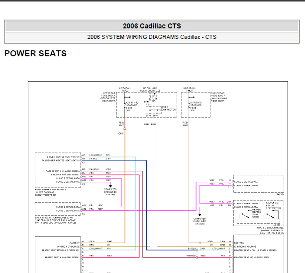
Task: Select the 'PASSENGER HEATED SEAT STATUS' terminal label
Action: 61,160
